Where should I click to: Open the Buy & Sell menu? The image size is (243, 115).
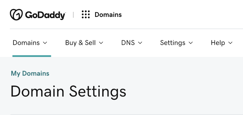click(81, 43)
